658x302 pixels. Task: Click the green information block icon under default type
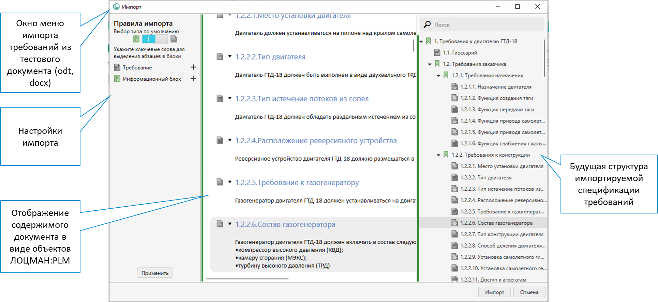[136, 39]
